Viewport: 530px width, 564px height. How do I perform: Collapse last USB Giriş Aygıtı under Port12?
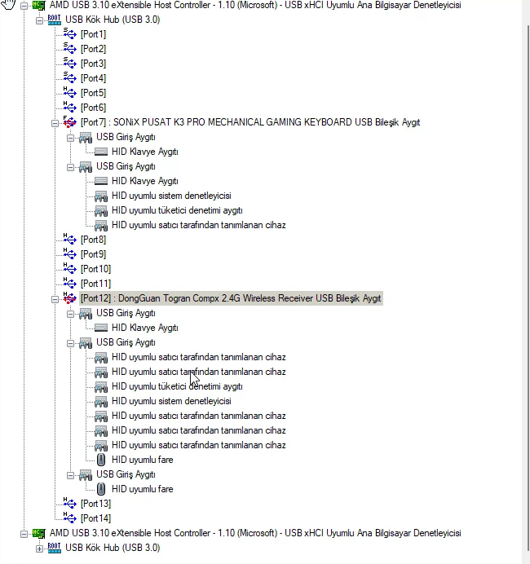pyautogui.click(x=70, y=475)
